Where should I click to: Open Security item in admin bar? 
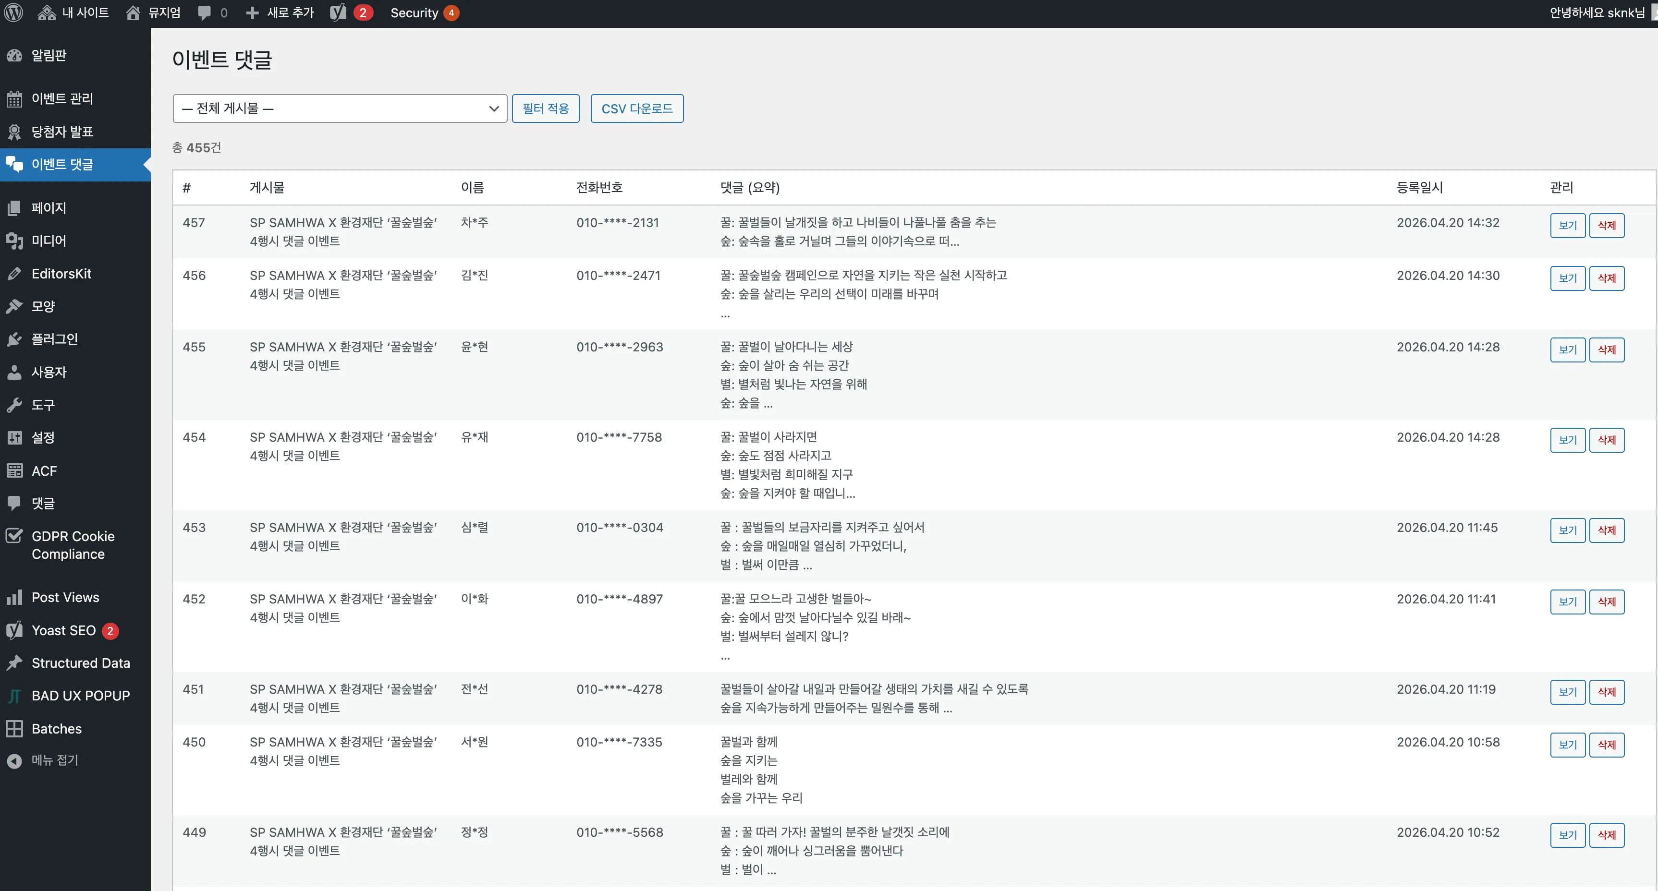425,13
